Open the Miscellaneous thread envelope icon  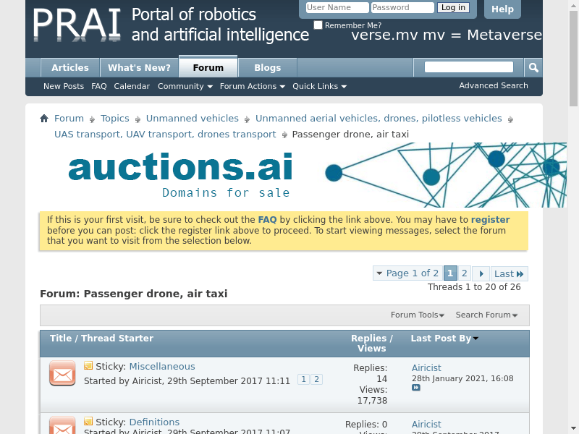[62, 373]
